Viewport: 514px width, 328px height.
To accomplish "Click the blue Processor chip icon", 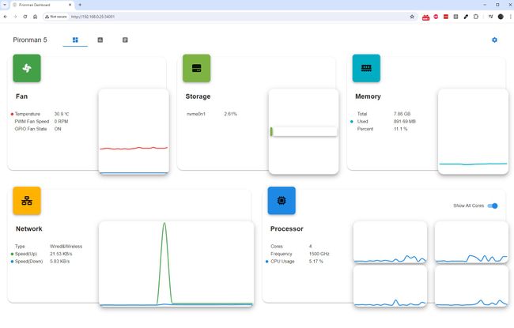I will pos(282,201).
